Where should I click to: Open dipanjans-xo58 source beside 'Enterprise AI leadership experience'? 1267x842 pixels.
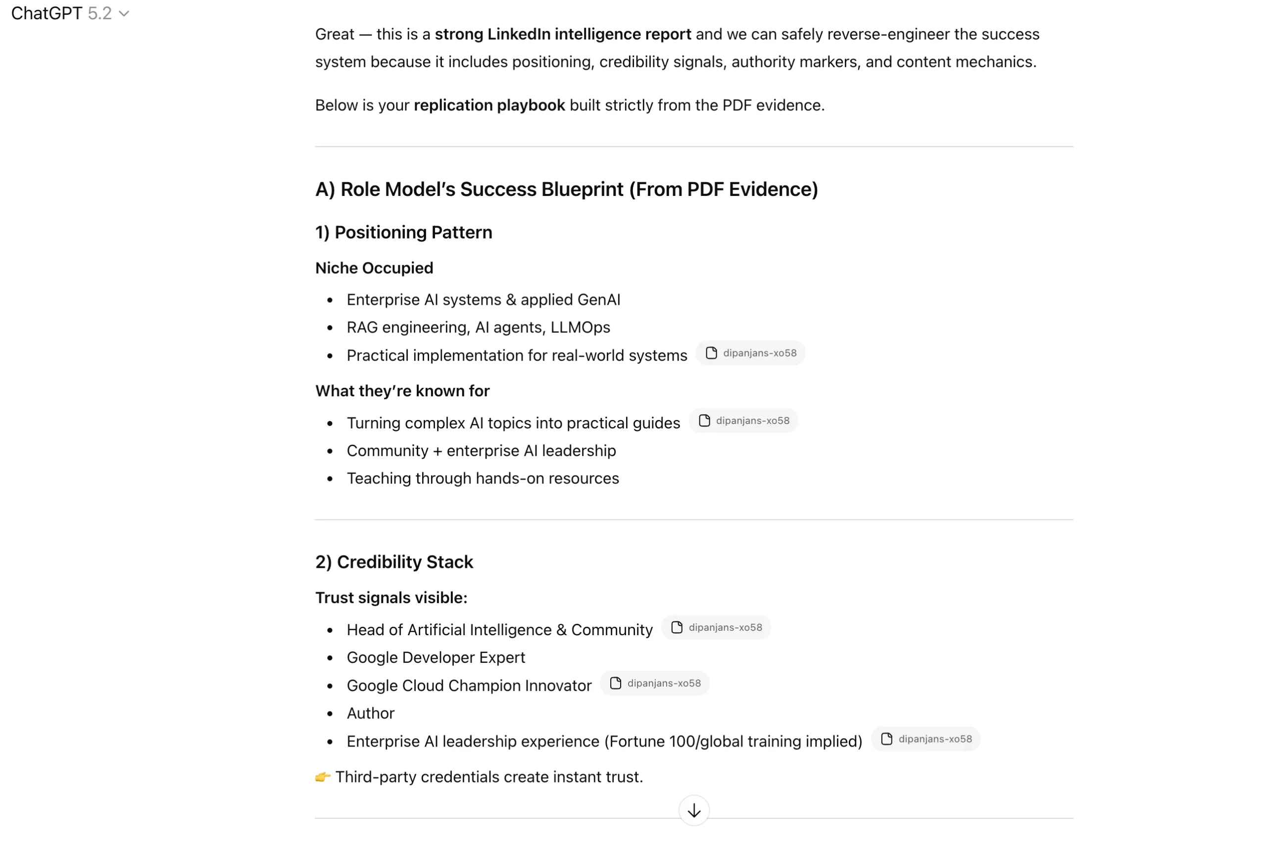934,739
